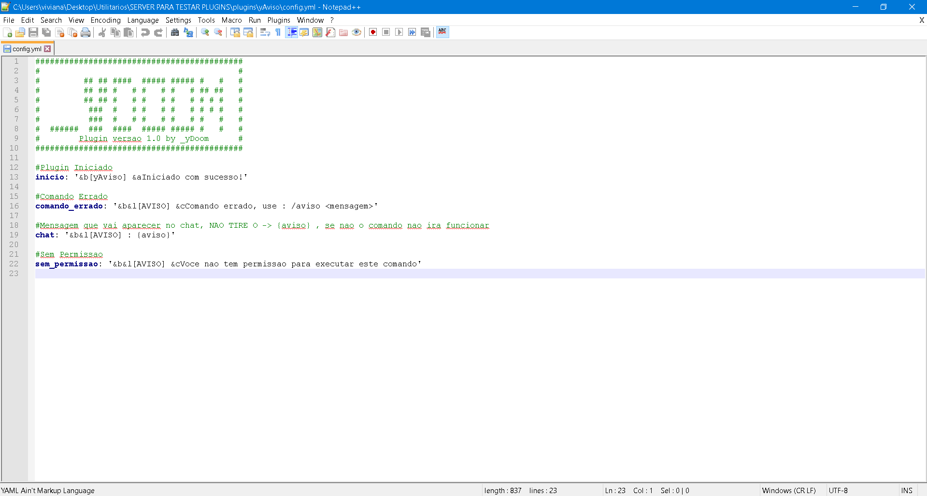
Task: Toggle the monitoring eye icon
Action: [357, 32]
